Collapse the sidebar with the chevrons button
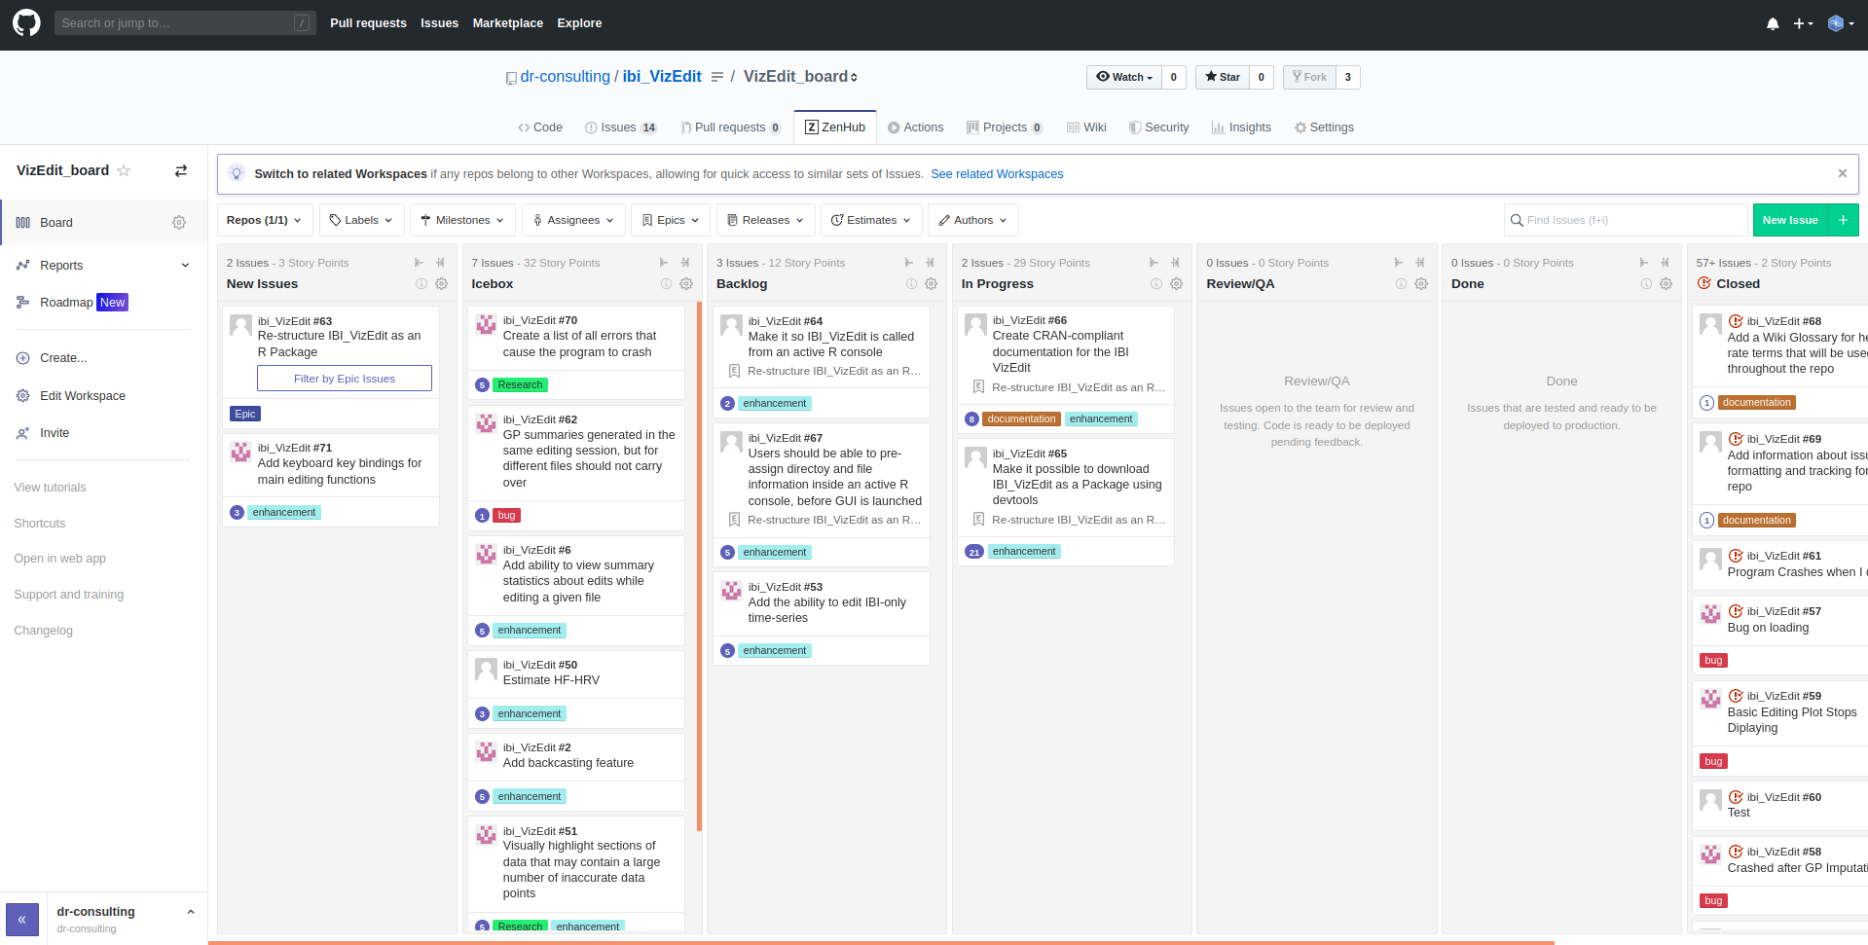The width and height of the screenshot is (1868, 945). pos(22,919)
